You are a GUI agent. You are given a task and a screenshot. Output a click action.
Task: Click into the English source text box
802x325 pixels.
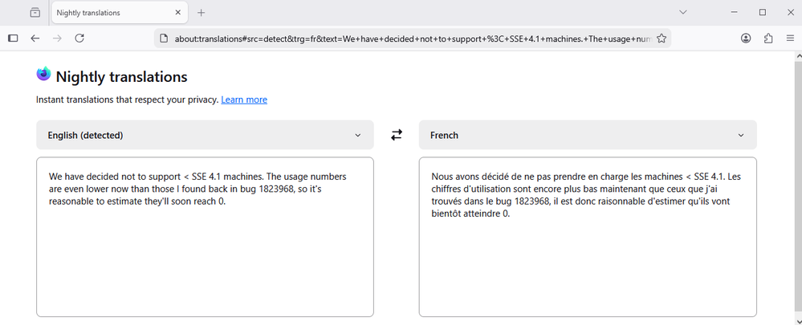tap(205, 257)
